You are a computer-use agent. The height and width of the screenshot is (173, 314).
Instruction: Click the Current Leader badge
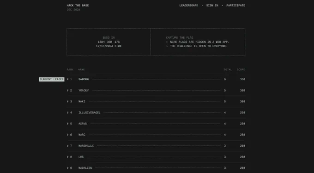52,79
